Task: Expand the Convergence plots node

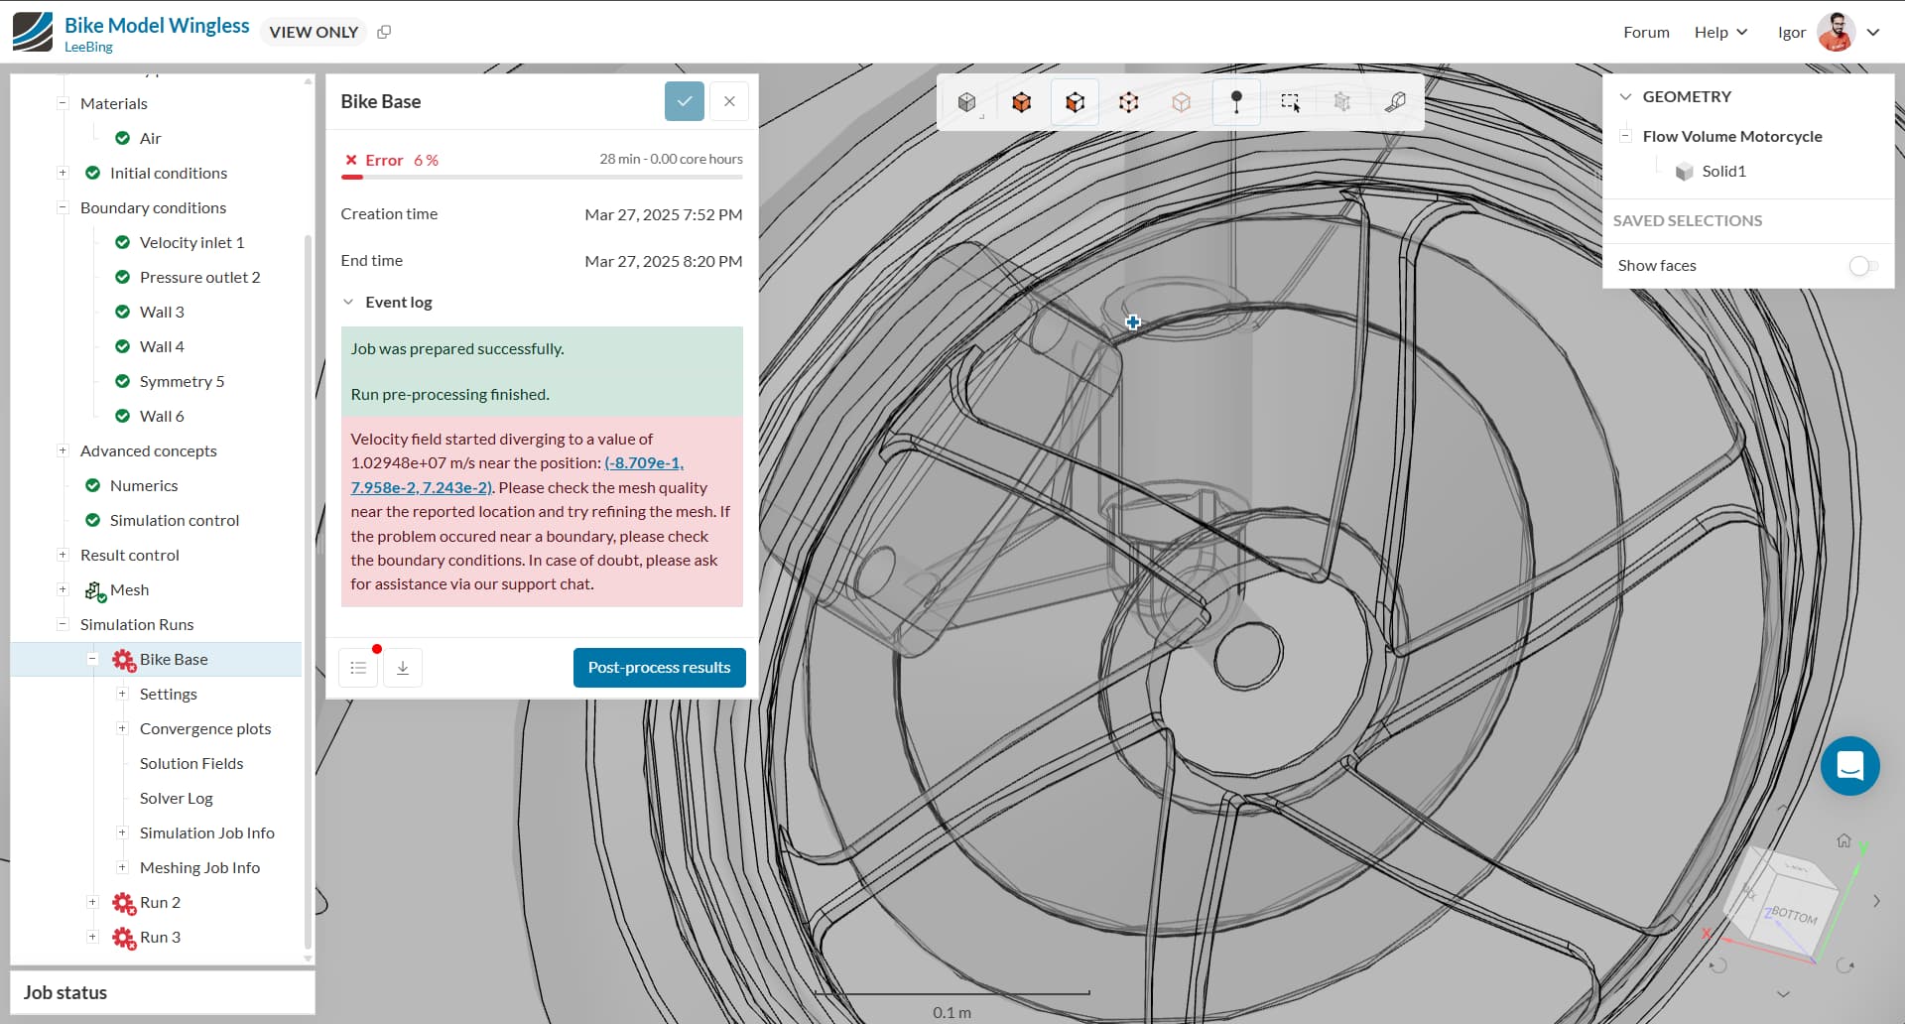Action: (122, 728)
